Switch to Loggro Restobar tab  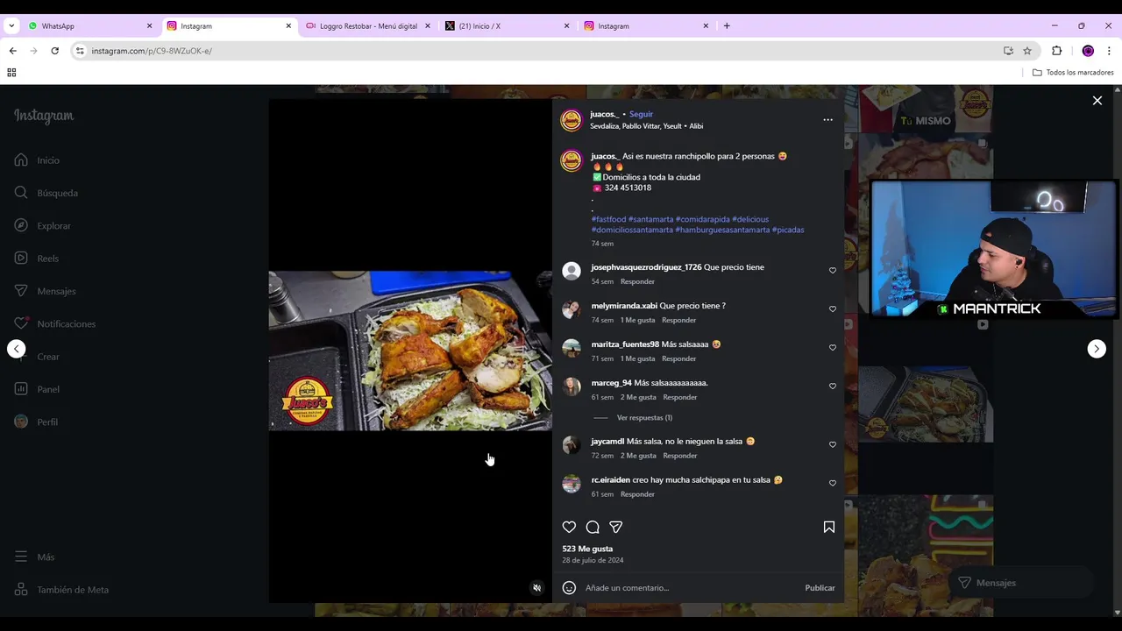click(368, 26)
